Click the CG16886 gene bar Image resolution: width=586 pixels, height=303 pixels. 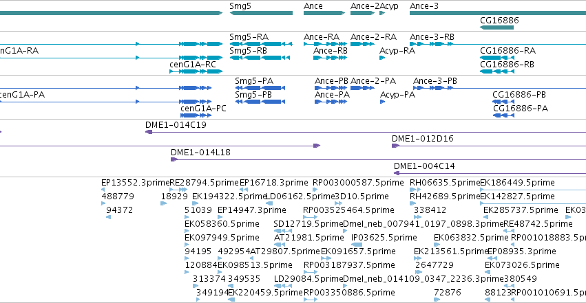[x=496, y=27]
